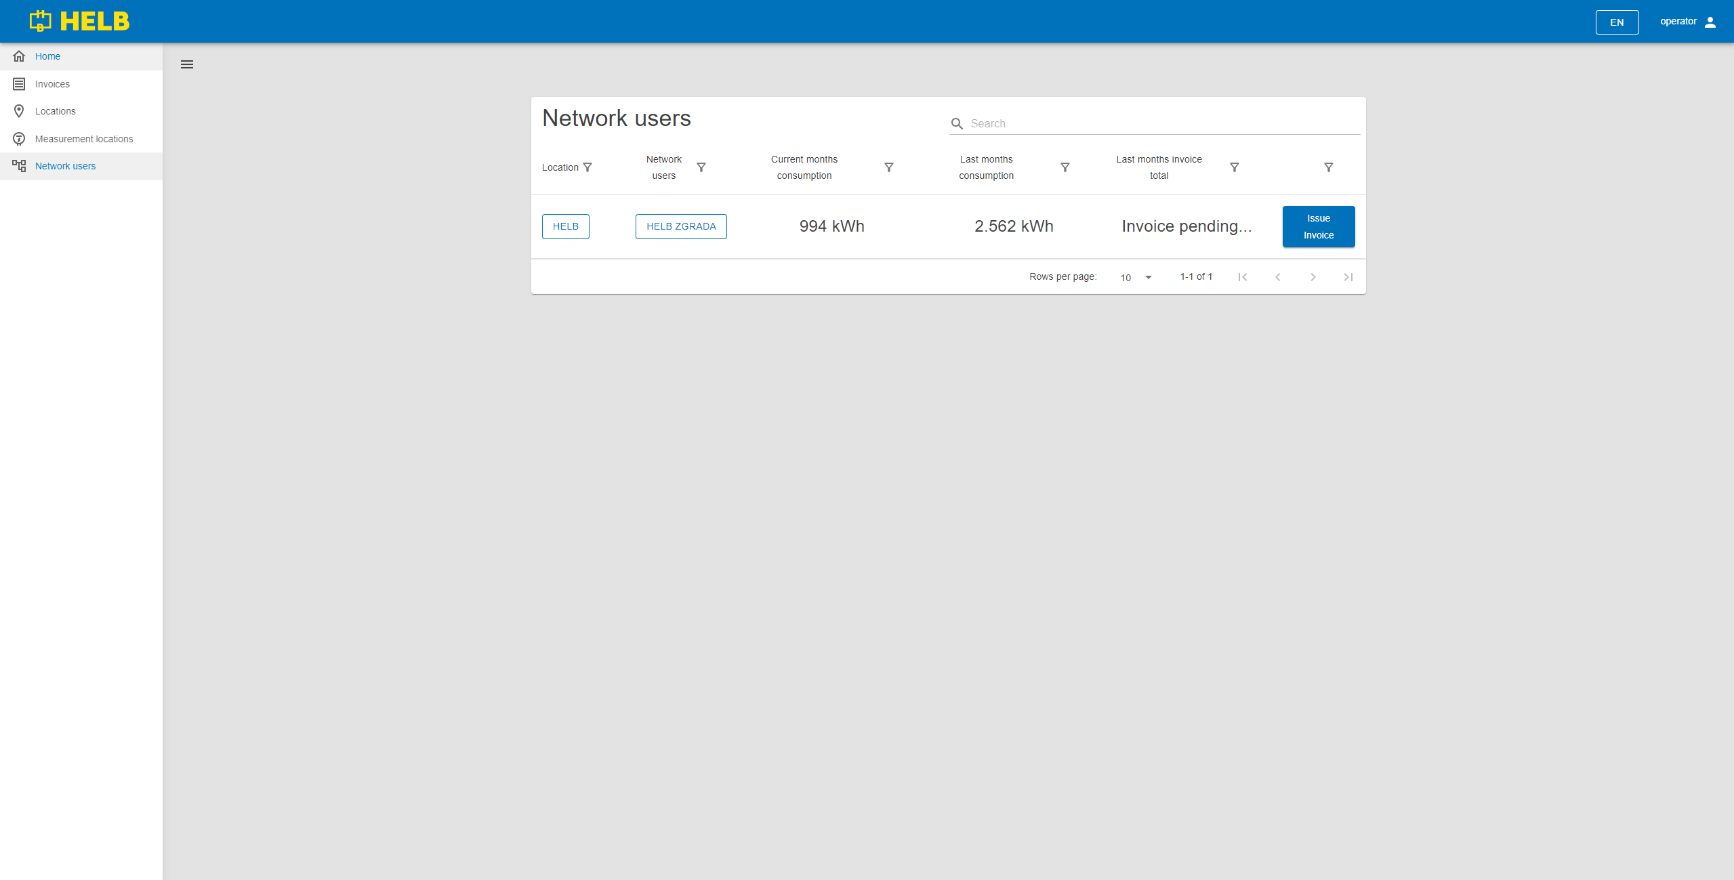The height and width of the screenshot is (880, 1734).
Task: Click the HELB logo in the header
Action: [79, 21]
